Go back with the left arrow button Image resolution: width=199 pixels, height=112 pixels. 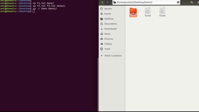tap(102, 2)
